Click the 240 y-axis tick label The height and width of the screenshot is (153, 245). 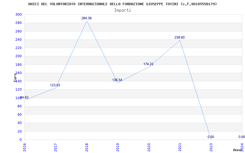(x=18, y=39)
